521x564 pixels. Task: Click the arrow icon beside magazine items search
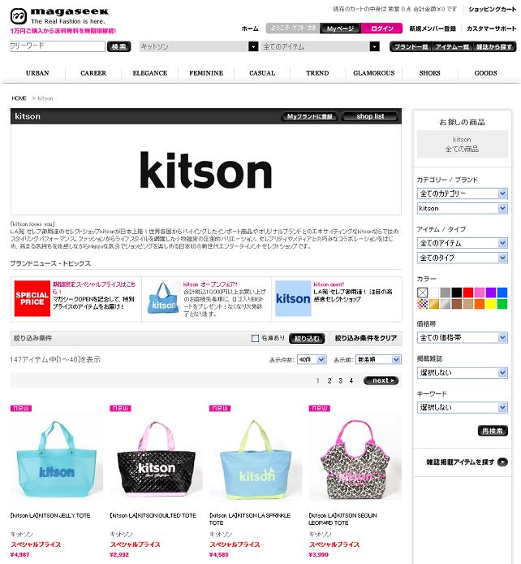pos(502,462)
